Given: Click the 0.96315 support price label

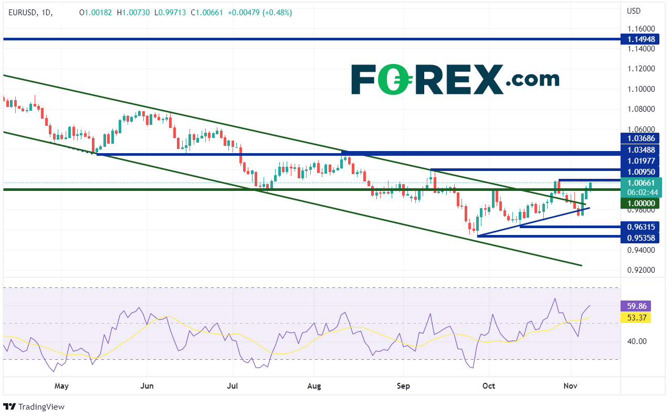Looking at the screenshot, I should pyautogui.click(x=640, y=227).
